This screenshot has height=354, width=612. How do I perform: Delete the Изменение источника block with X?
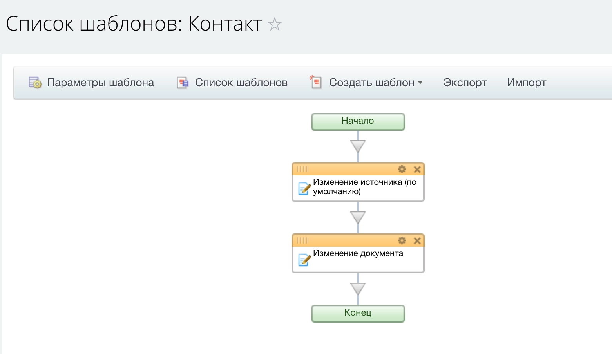417,169
